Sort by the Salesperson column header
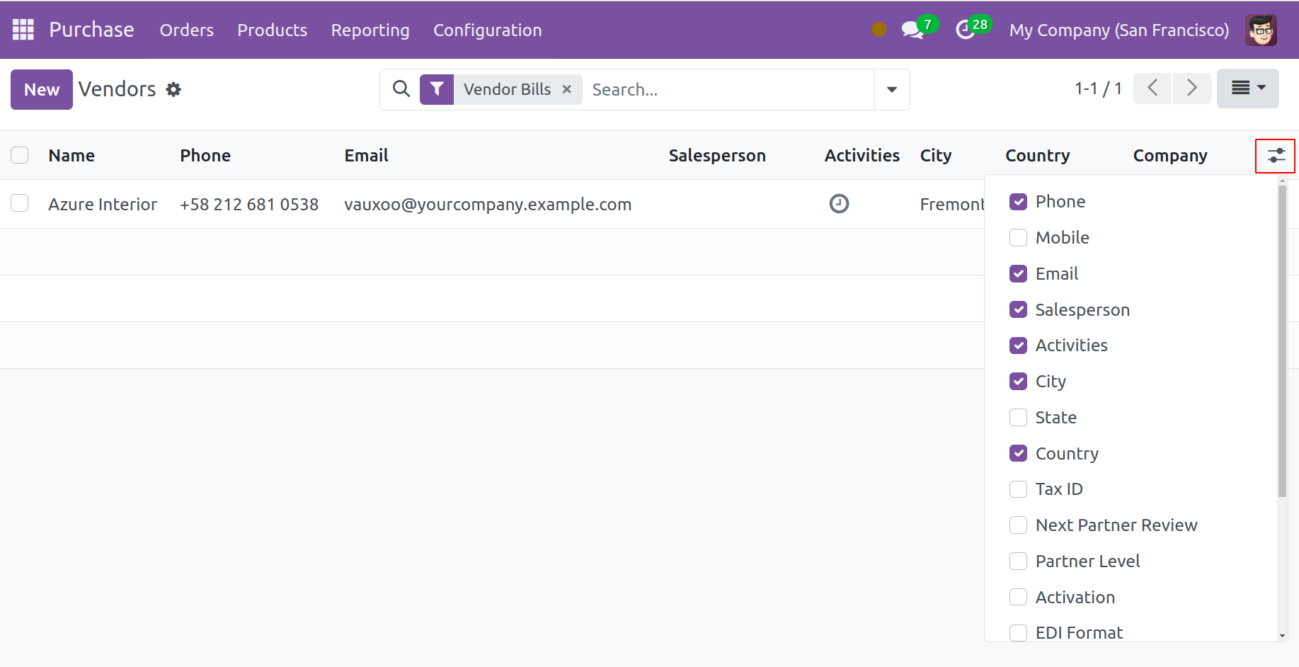Image resolution: width=1299 pixels, height=667 pixels. coord(717,155)
